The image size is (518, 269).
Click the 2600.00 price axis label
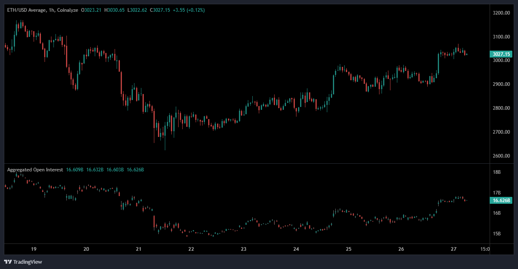[501, 156]
